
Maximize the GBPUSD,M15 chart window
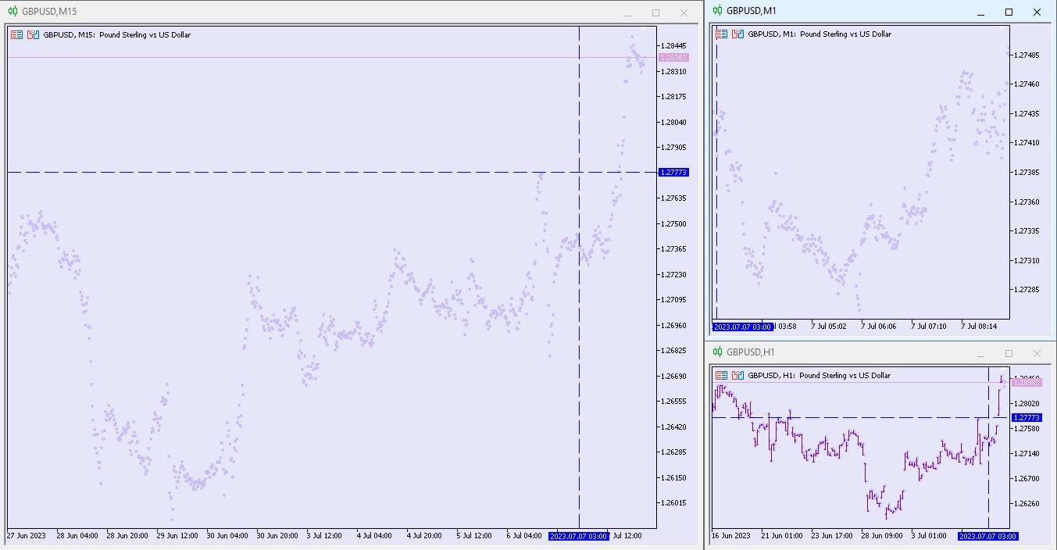655,12
